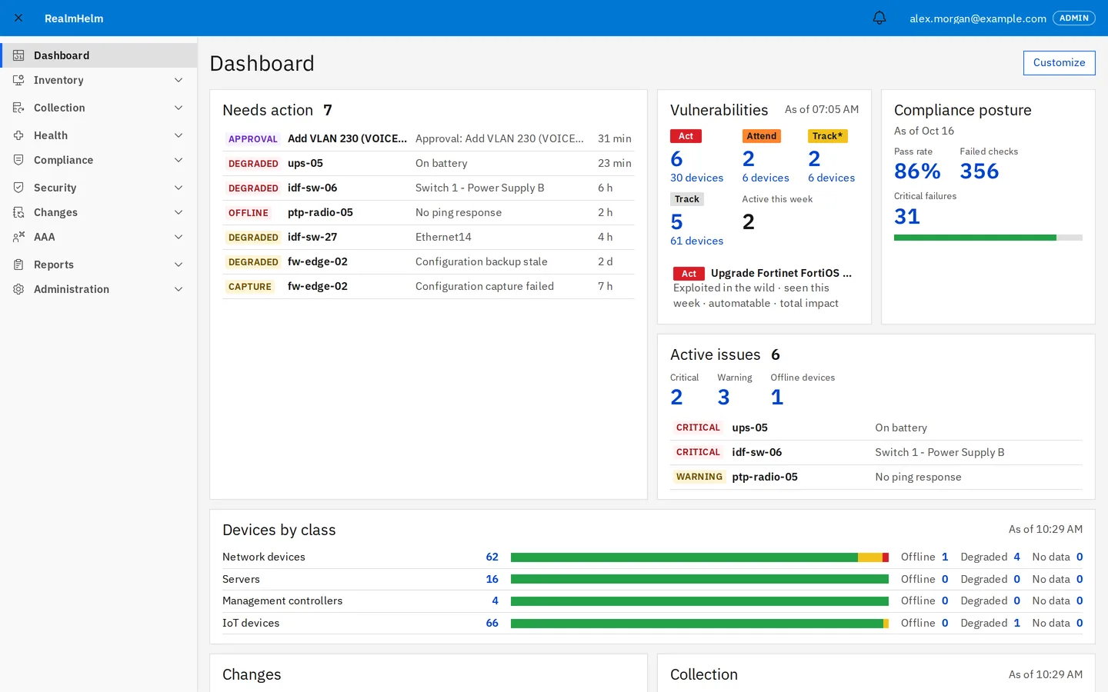1108x692 pixels.
Task: Open 6 devices under Attend vulnerabilities
Action: (x=766, y=178)
